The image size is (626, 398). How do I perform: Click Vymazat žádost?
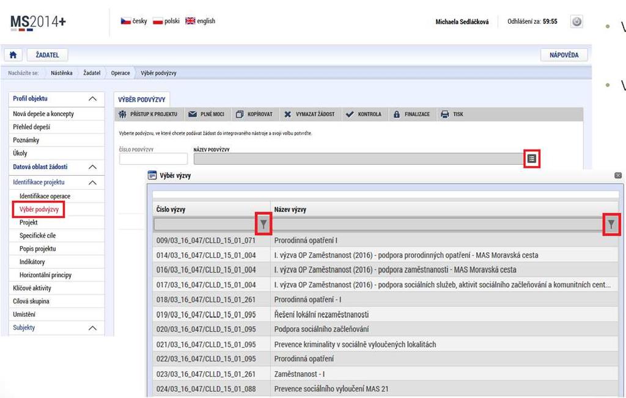pyautogui.click(x=309, y=114)
